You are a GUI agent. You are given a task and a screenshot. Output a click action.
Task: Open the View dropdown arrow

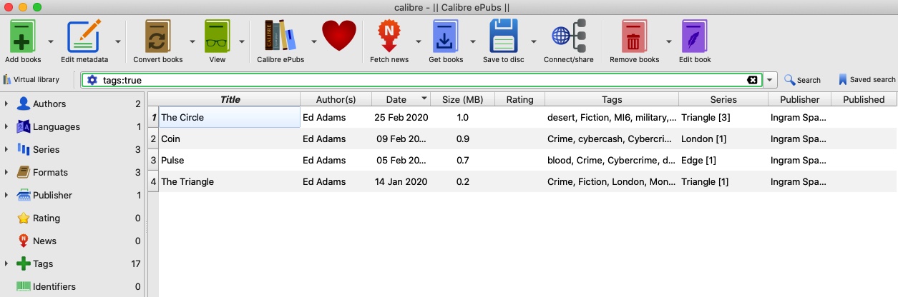pos(241,41)
